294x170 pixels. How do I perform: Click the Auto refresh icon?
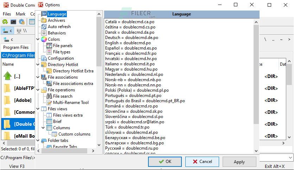44,27
